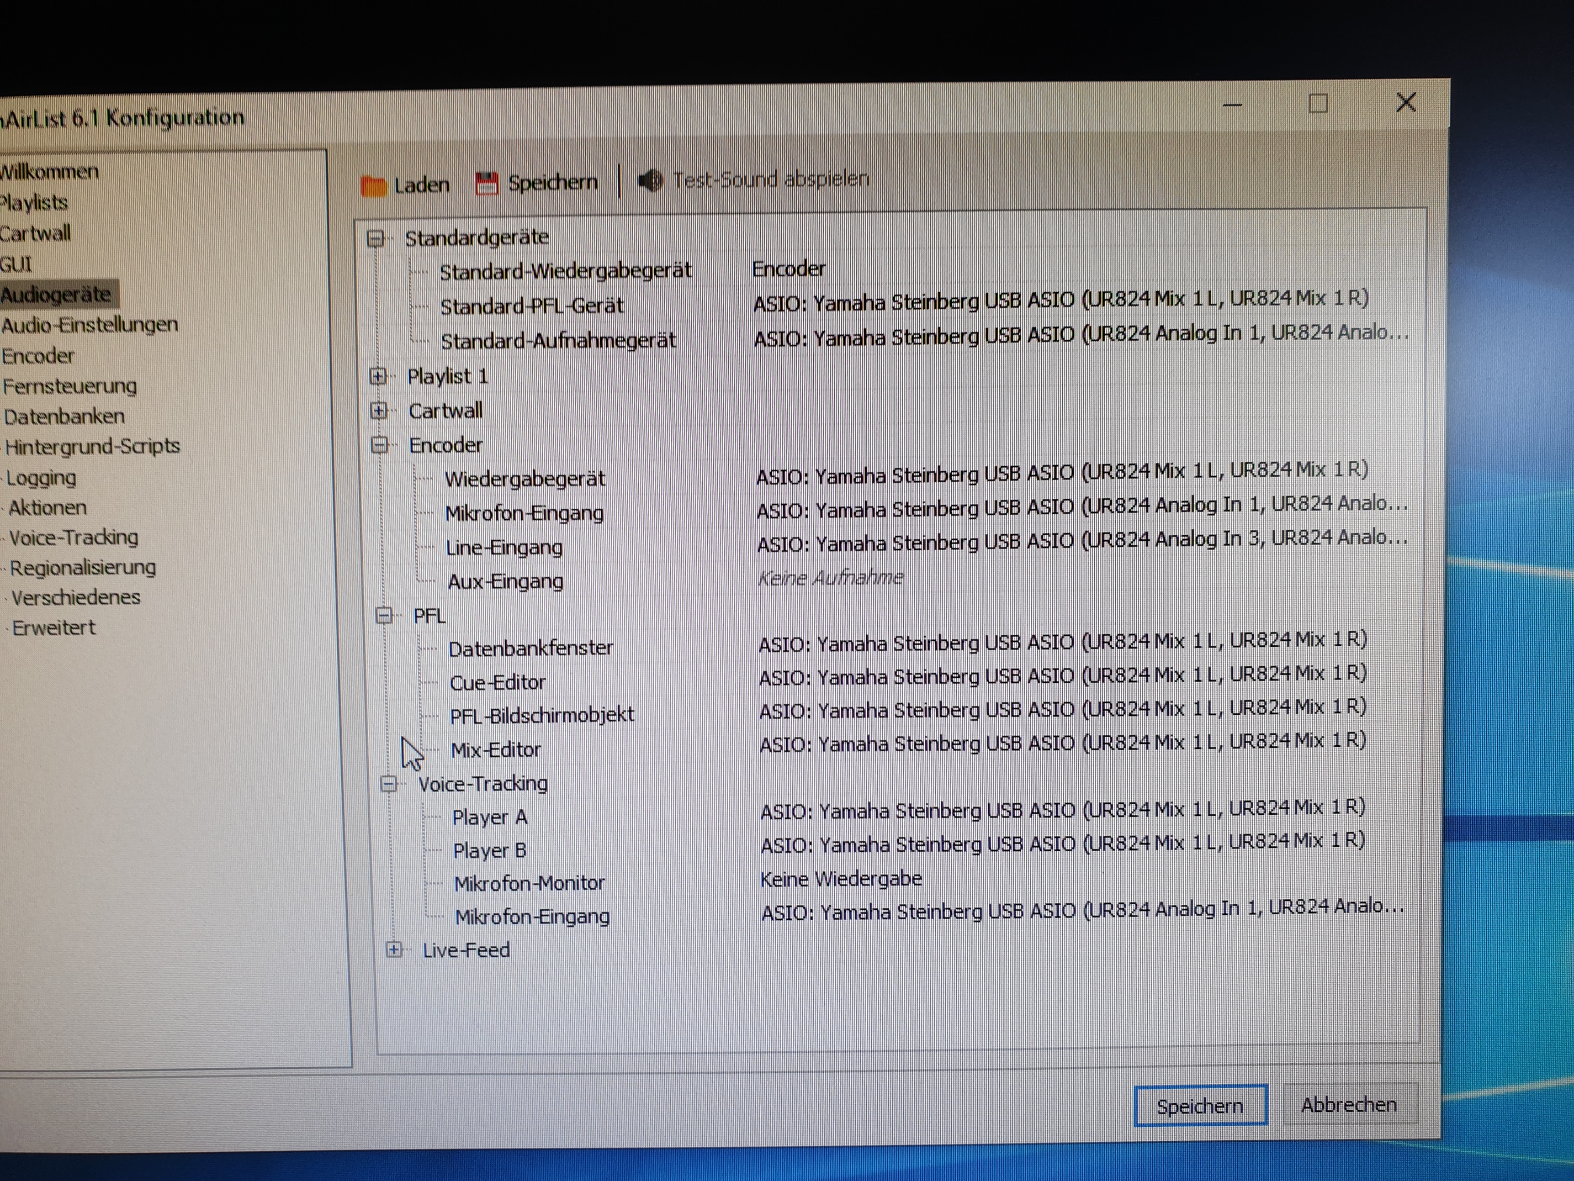
Task: Open the Aktionen page
Action: 47,508
